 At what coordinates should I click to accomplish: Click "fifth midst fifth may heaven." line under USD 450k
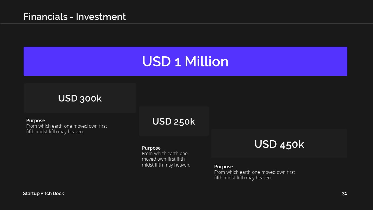pos(243,178)
